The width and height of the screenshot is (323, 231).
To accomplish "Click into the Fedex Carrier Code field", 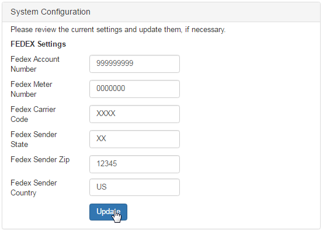I will click(x=134, y=114).
